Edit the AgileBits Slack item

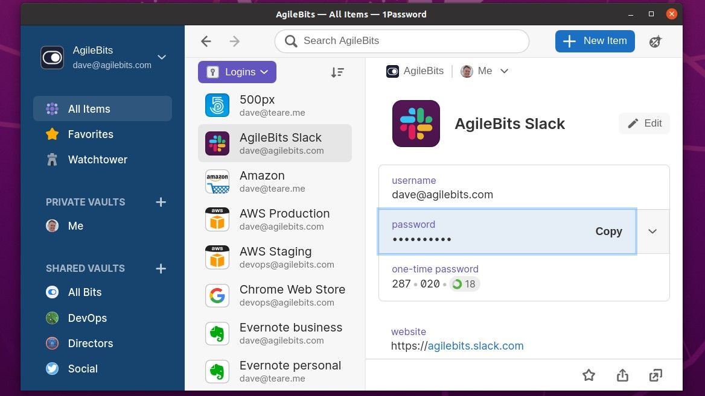coord(644,124)
